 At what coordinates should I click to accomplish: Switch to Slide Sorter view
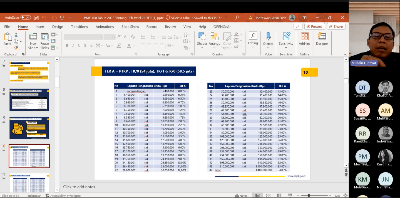268,195
